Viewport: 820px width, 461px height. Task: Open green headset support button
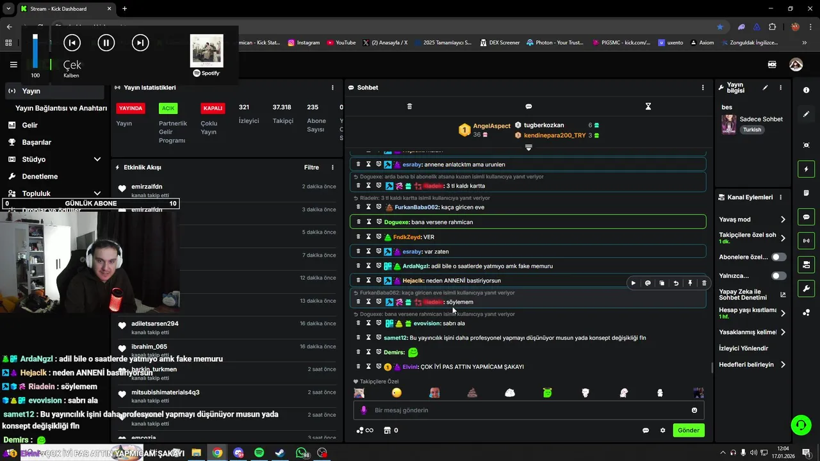[x=800, y=425]
